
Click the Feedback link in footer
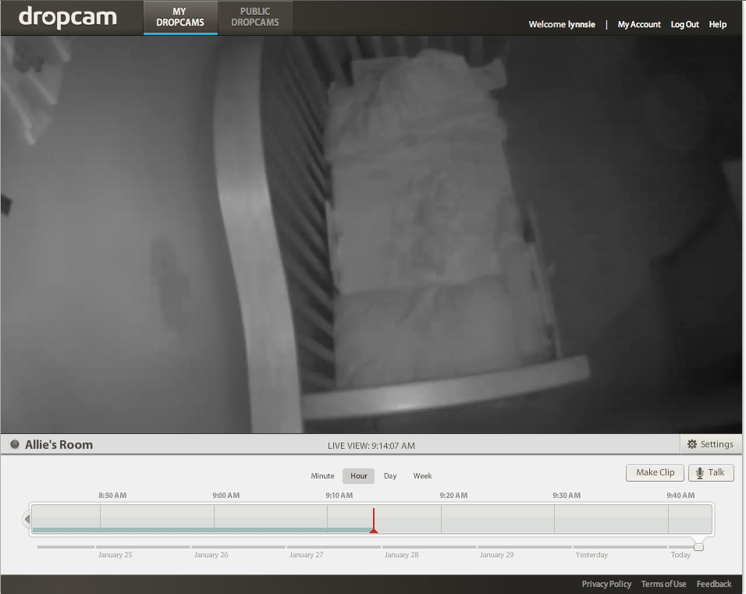coord(714,584)
